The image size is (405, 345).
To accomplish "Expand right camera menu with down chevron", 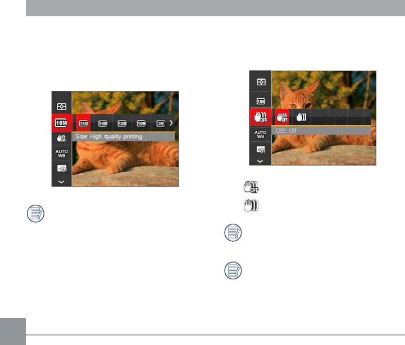I will (260, 161).
